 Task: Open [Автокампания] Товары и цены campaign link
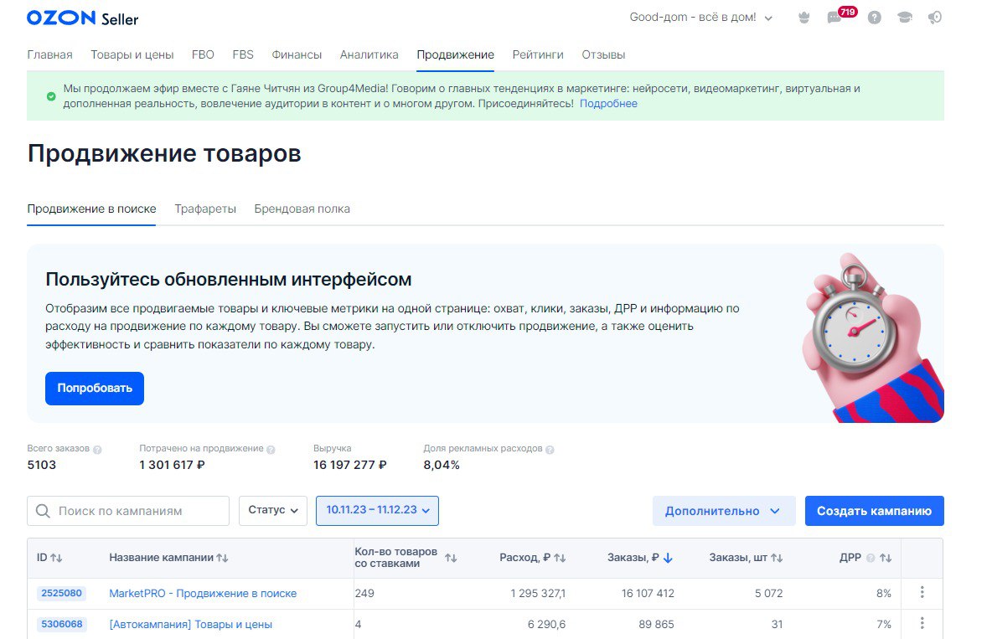click(190, 625)
